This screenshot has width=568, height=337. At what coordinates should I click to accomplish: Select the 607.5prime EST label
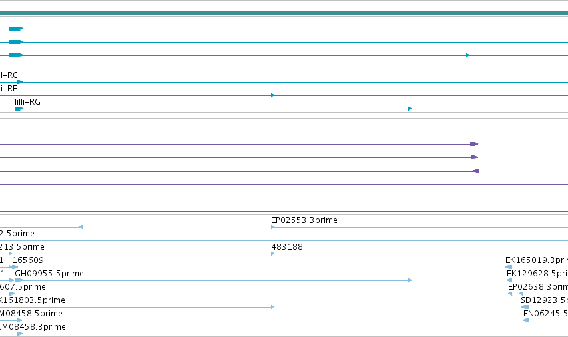point(23,287)
